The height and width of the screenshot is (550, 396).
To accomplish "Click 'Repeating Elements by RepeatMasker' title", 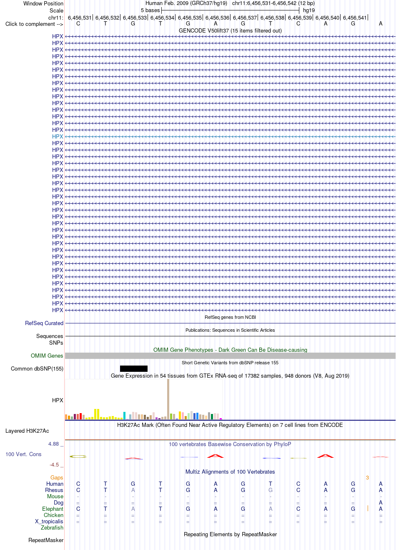I will click(x=230, y=534).
